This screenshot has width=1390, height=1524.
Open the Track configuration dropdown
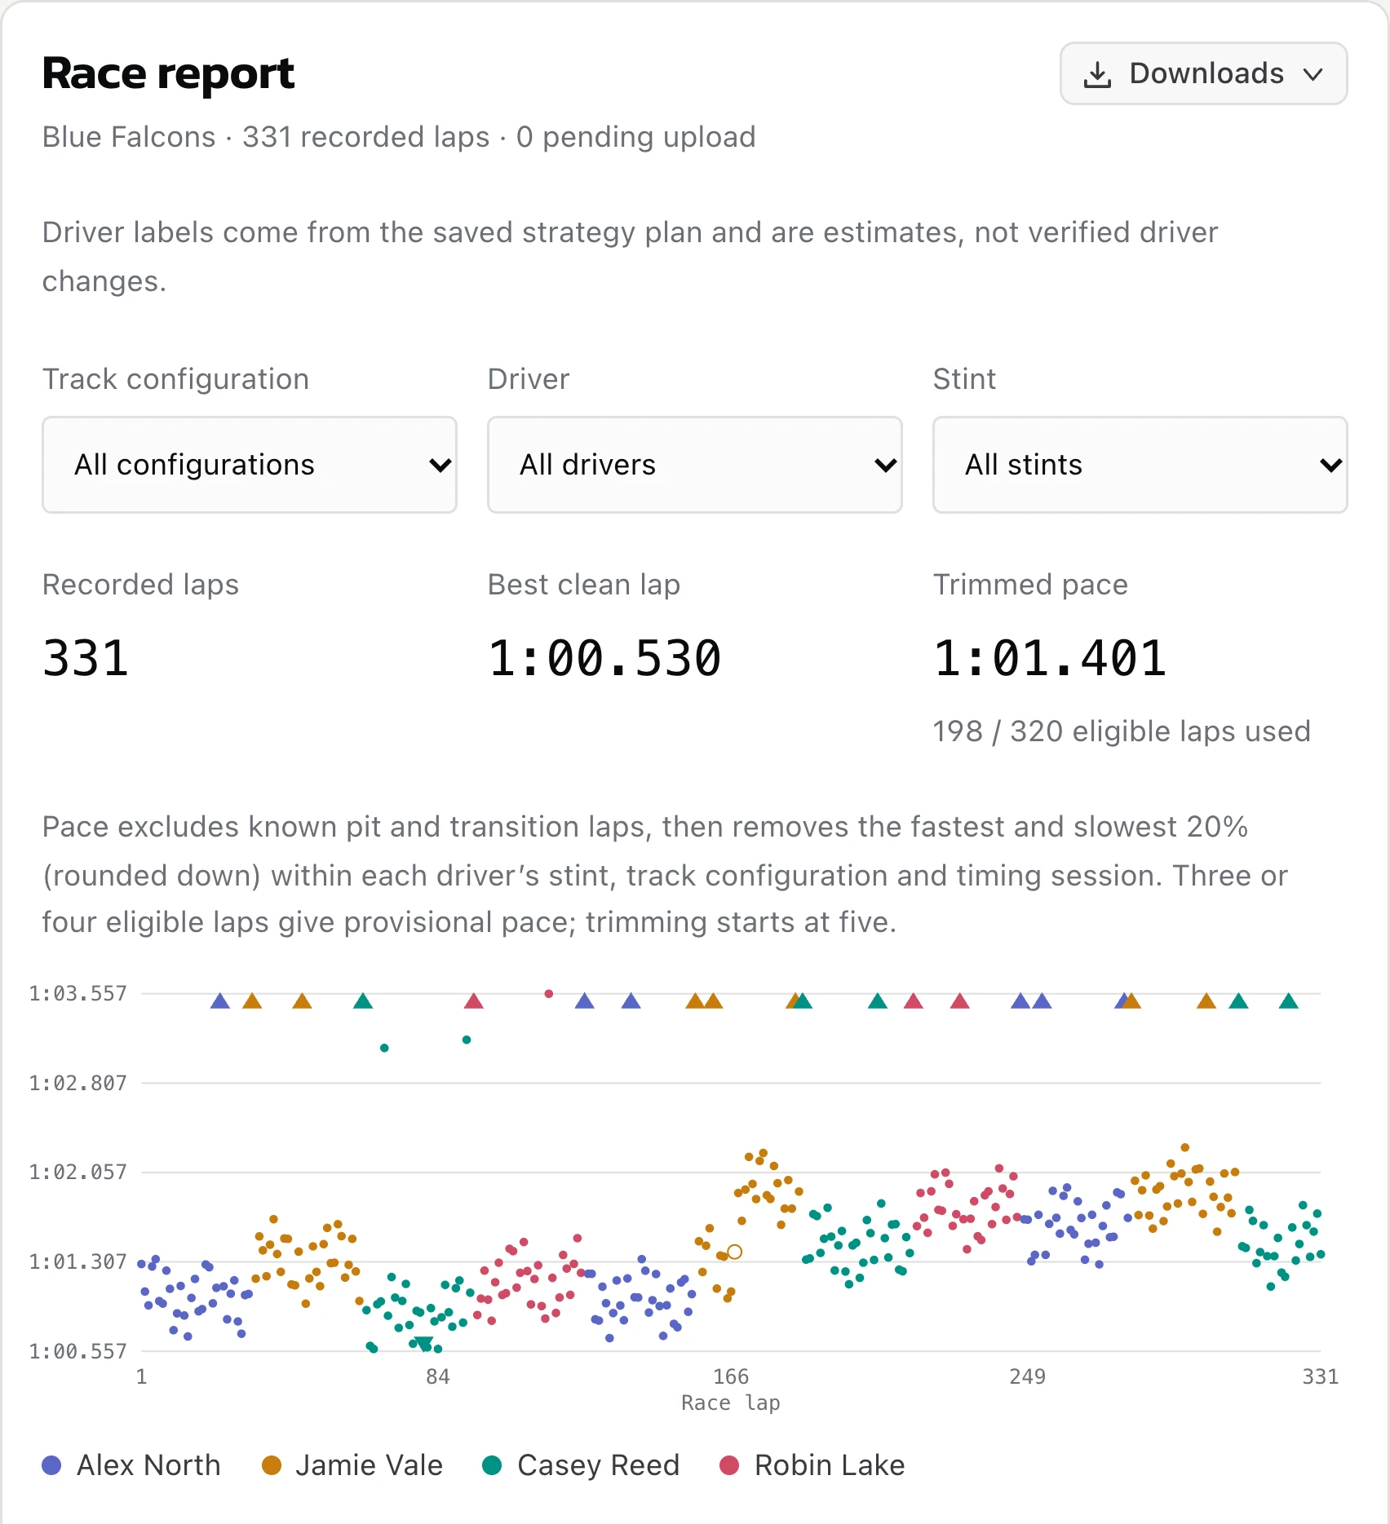click(250, 465)
